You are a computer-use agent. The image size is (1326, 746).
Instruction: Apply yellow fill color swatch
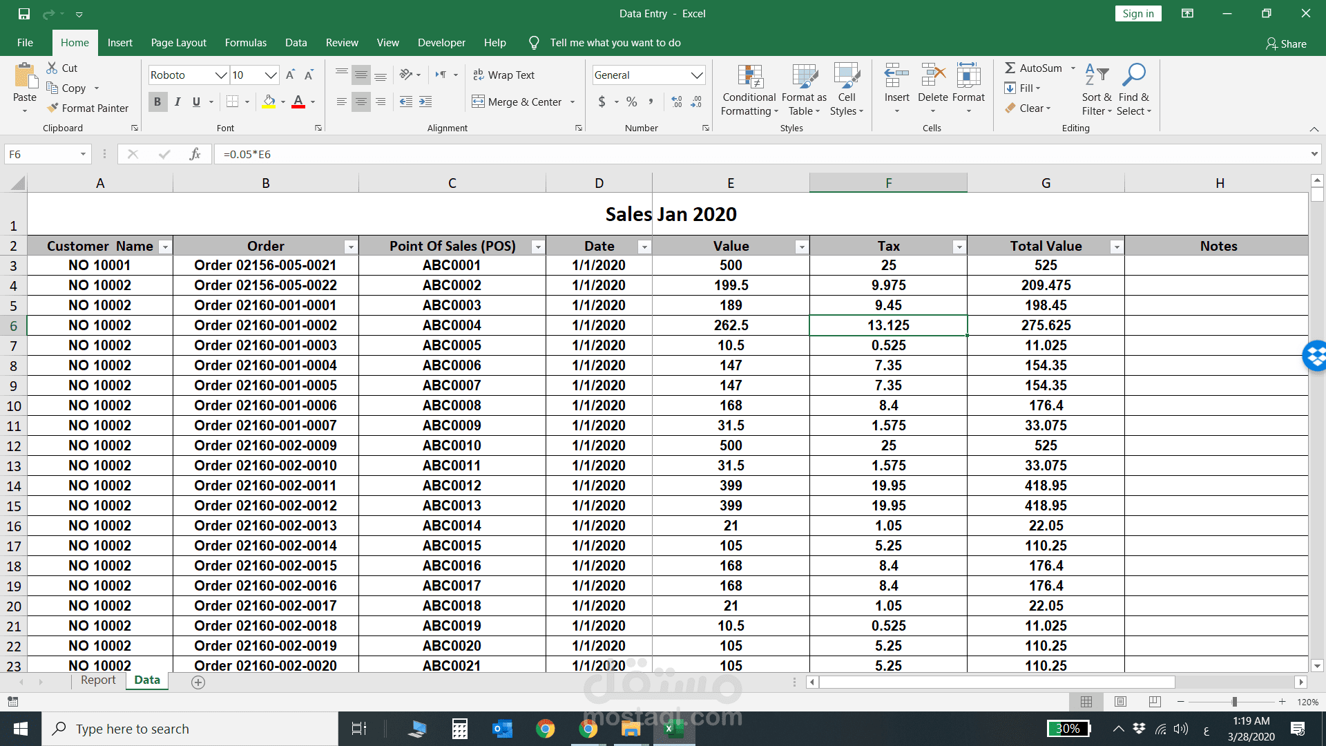(x=269, y=102)
